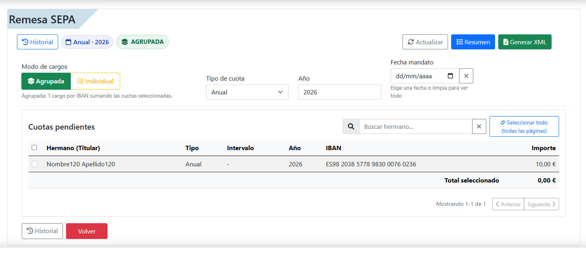Check the header select-all checkbox
The width and height of the screenshot is (586, 256).
(34, 148)
